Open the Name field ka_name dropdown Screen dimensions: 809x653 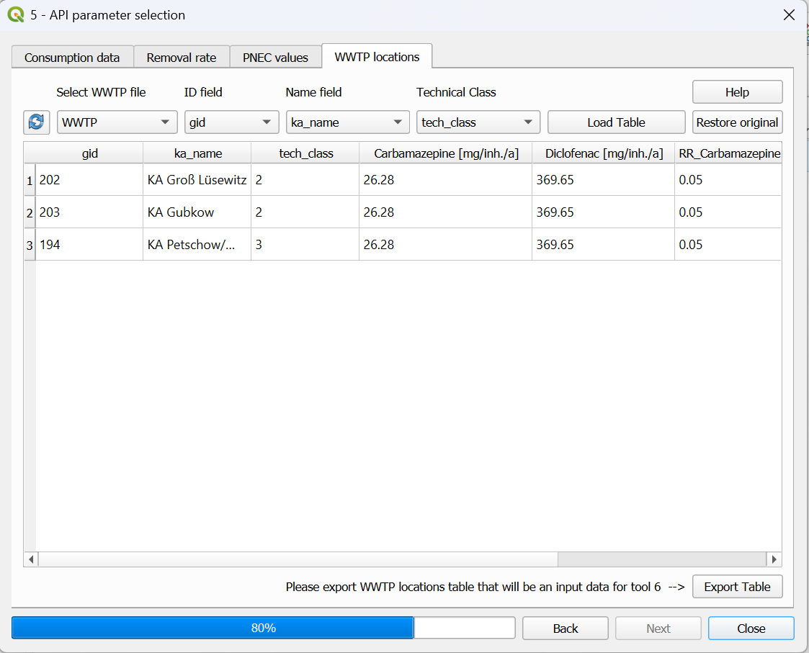pyautogui.click(x=348, y=122)
